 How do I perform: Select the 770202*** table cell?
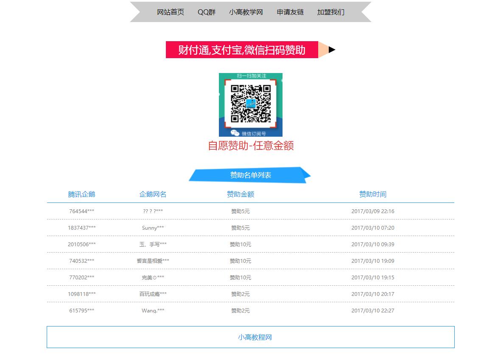click(x=81, y=278)
